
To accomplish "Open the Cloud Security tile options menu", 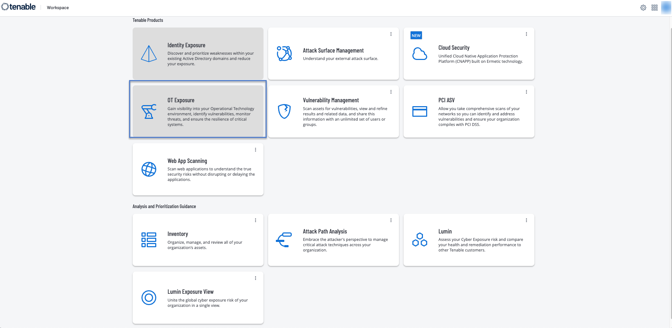I will [x=526, y=34].
